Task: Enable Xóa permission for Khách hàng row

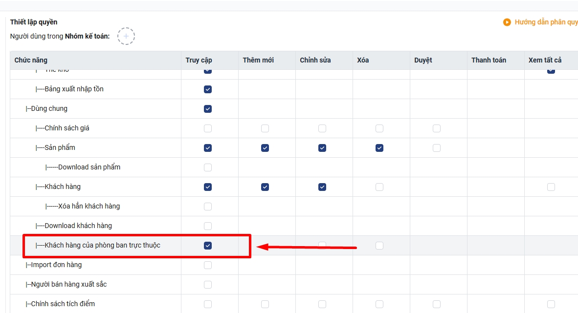Action: point(379,187)
